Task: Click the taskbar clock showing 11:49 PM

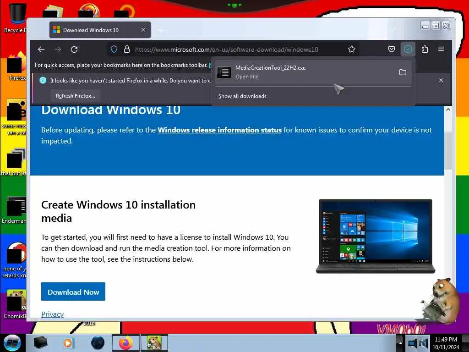Action: (446, 343)
